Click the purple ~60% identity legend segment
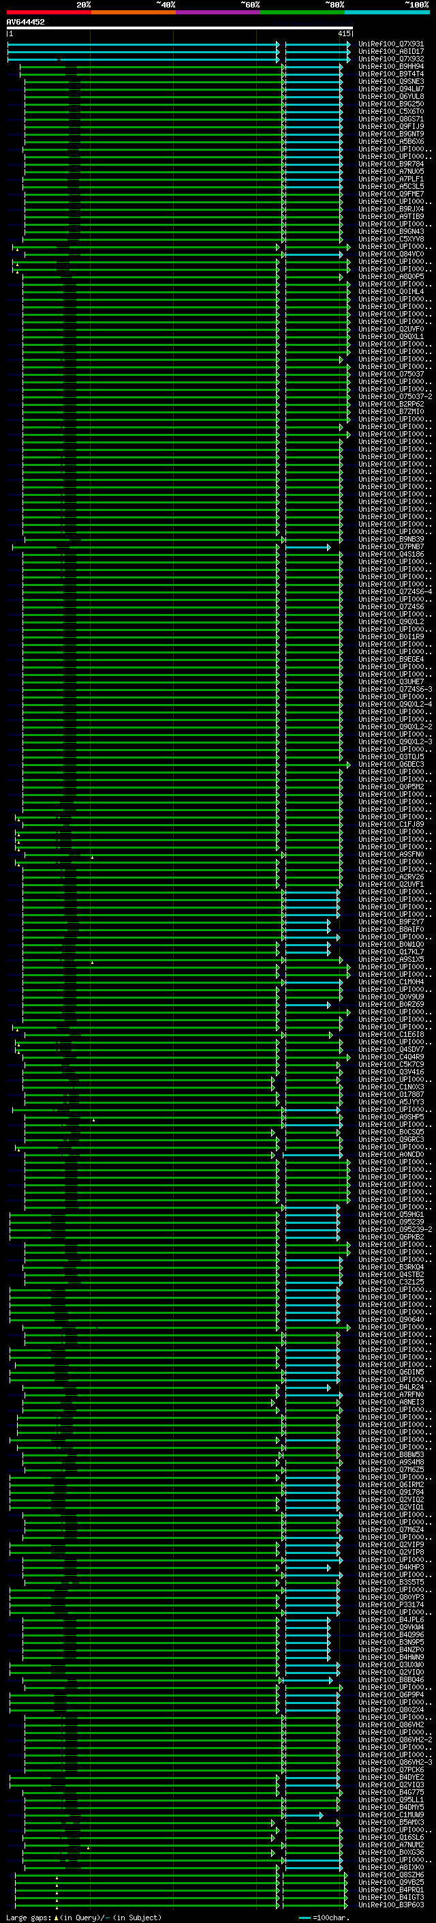 [217, 12]
